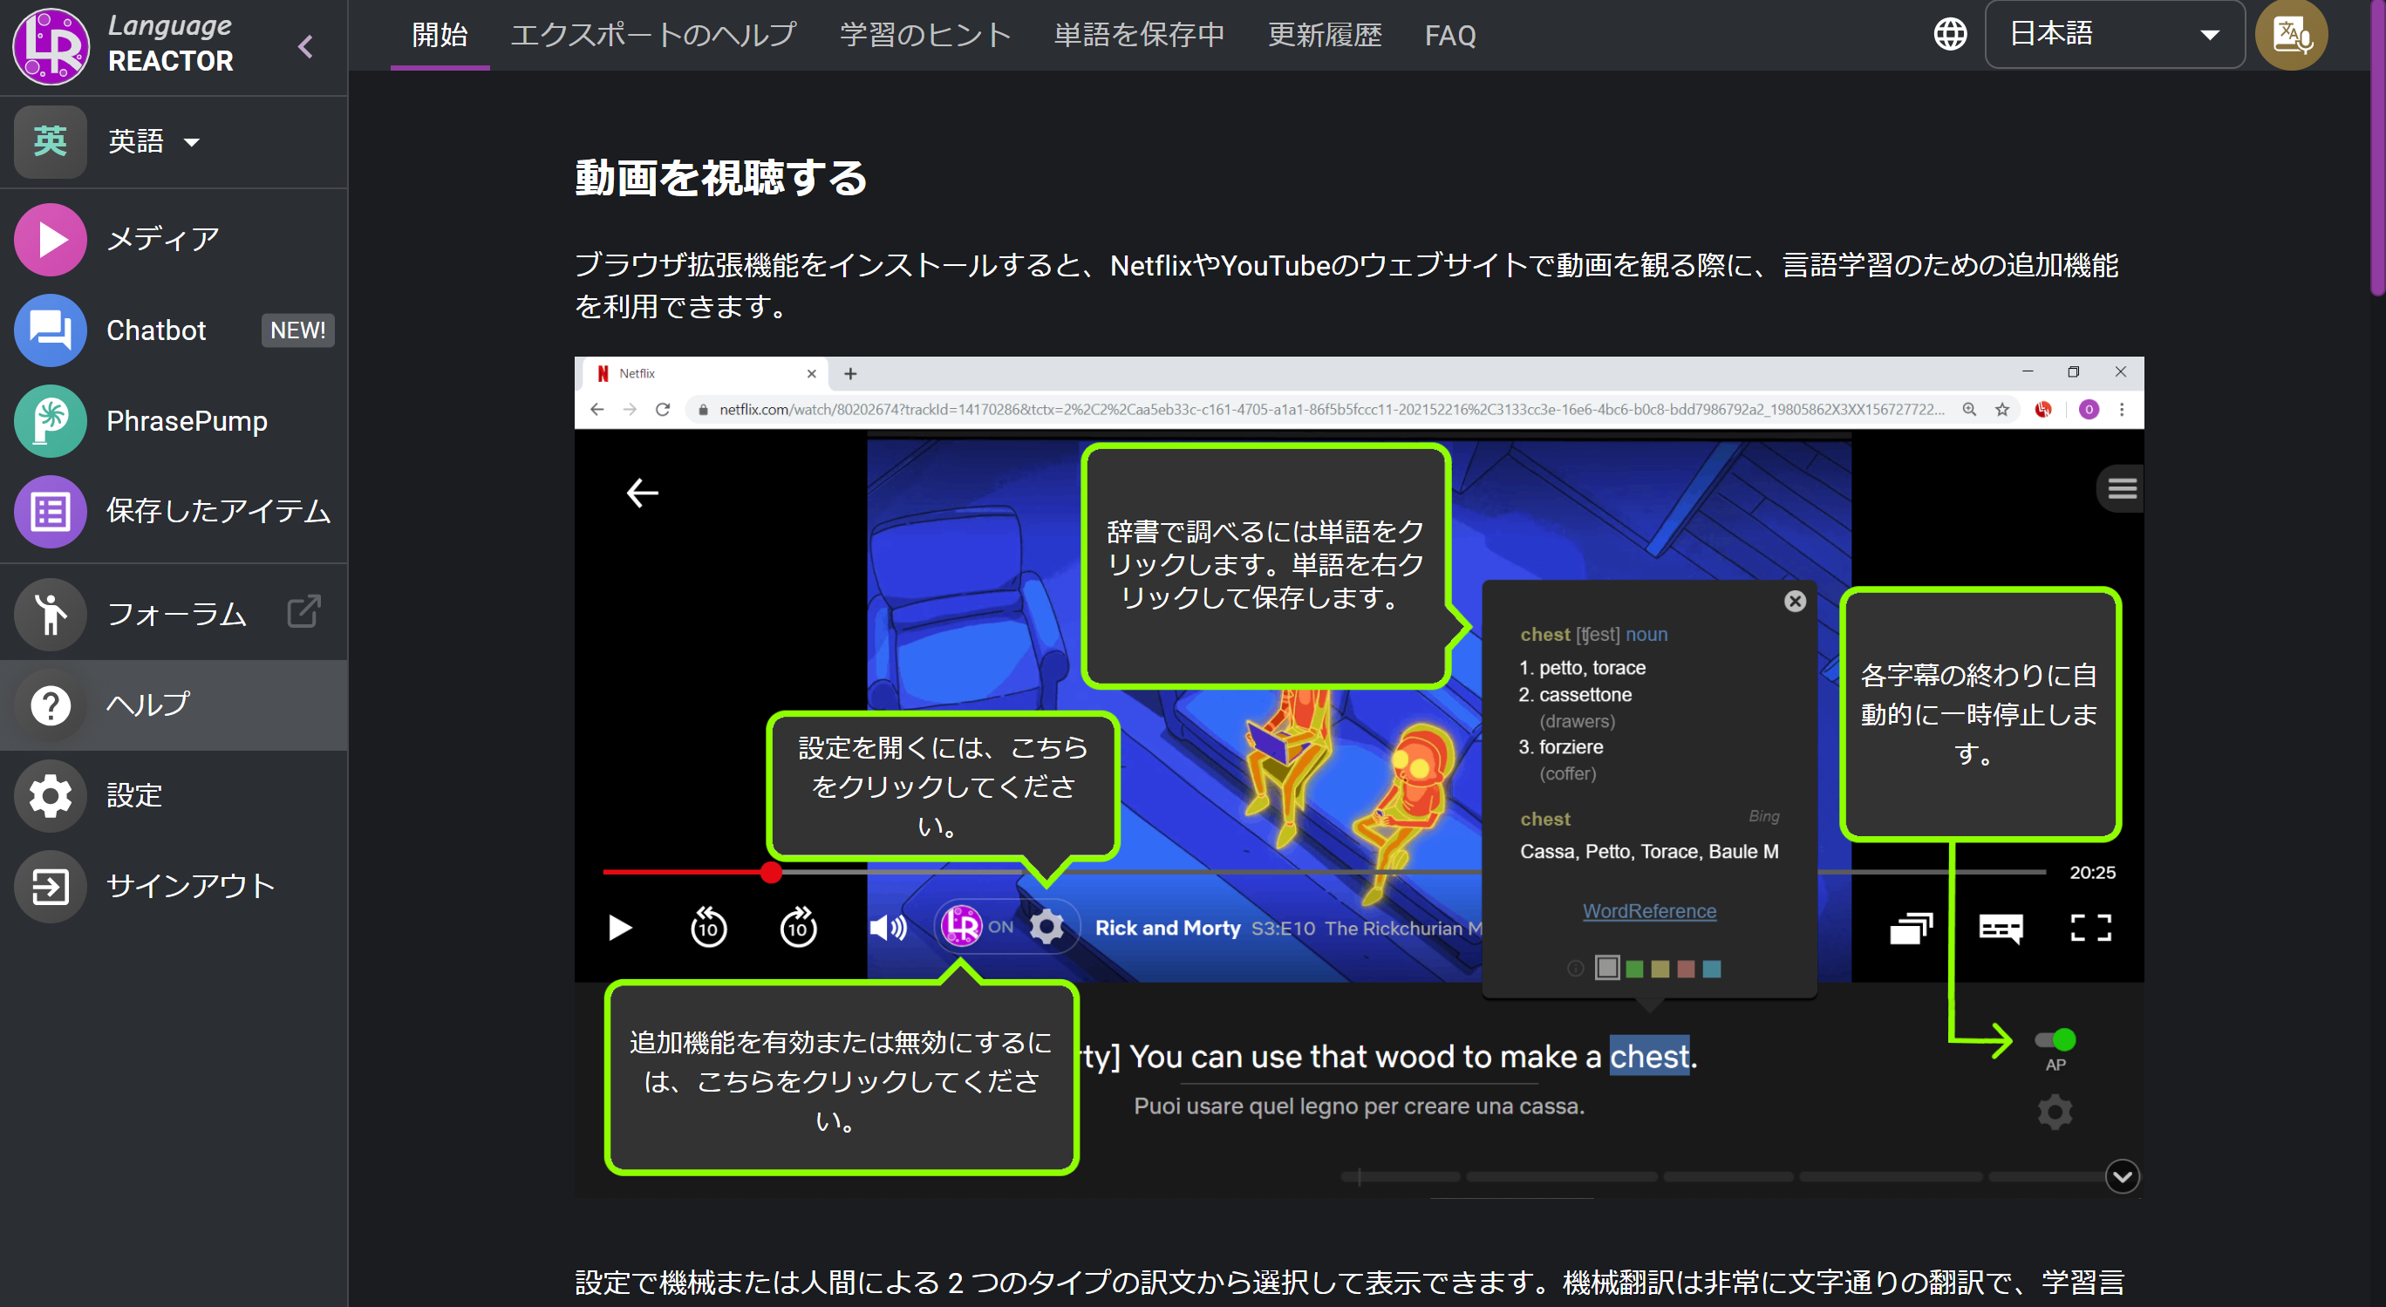This screenshot has width=2386, height=1307.
Task: Select the gray color swatch in the popup
Action: [1607, 968]
